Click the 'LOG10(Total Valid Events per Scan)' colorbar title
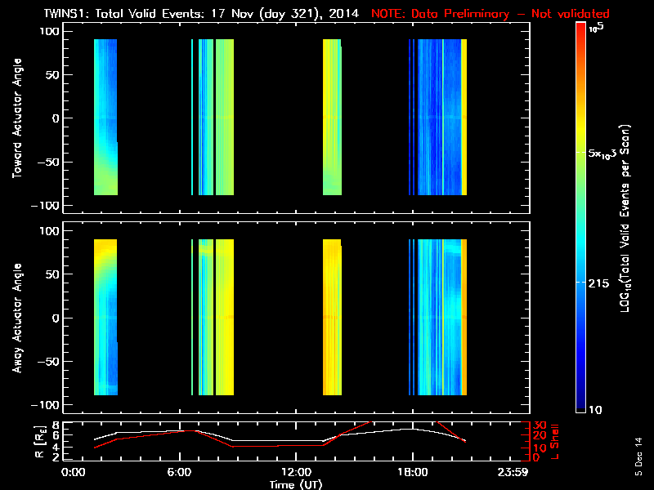654x490 pixels. [x=625, y=217]
